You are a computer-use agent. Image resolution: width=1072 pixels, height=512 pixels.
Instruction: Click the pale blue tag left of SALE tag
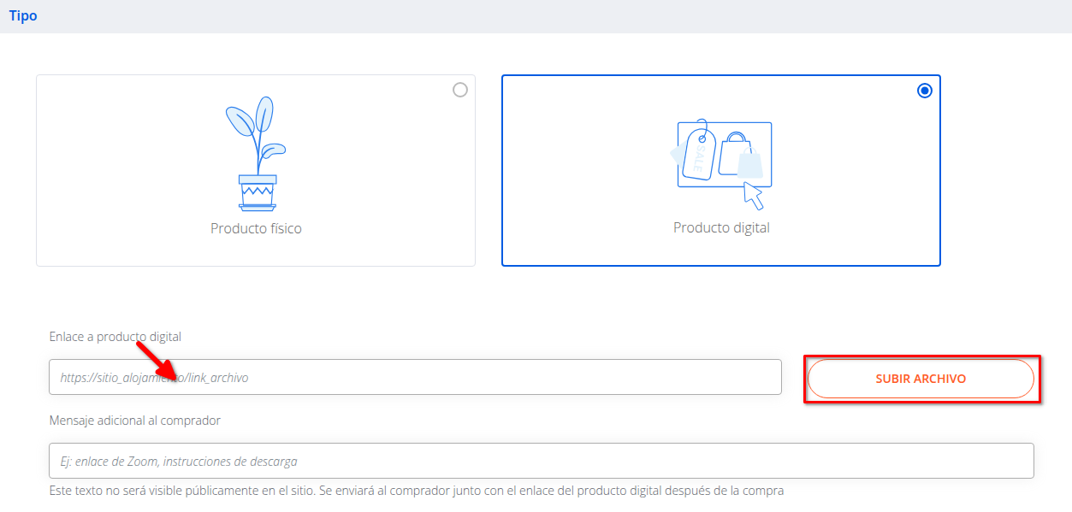(x=675, y=155)
